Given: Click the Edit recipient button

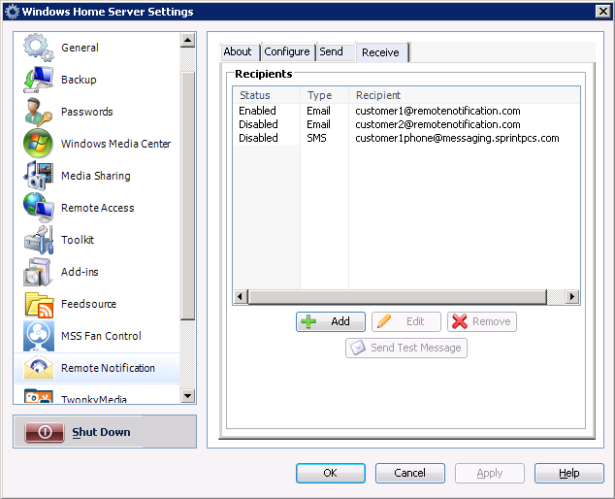Looking at the screenshot, I should point(405,321).
